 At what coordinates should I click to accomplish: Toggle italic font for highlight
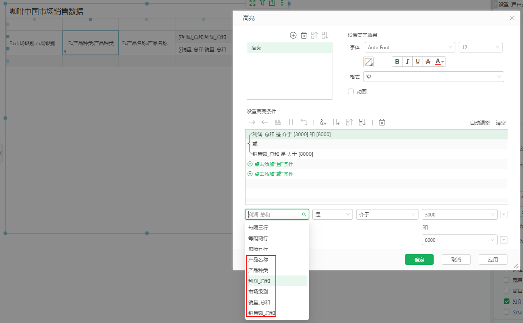(x=407, y=61)
